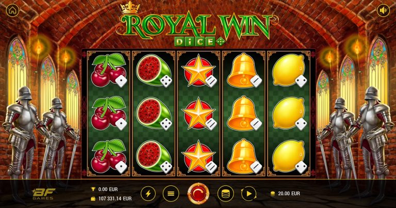Screen dimensions: 396x208
Task: Click the top cherries symbol
Action: [x=109, y=70]
